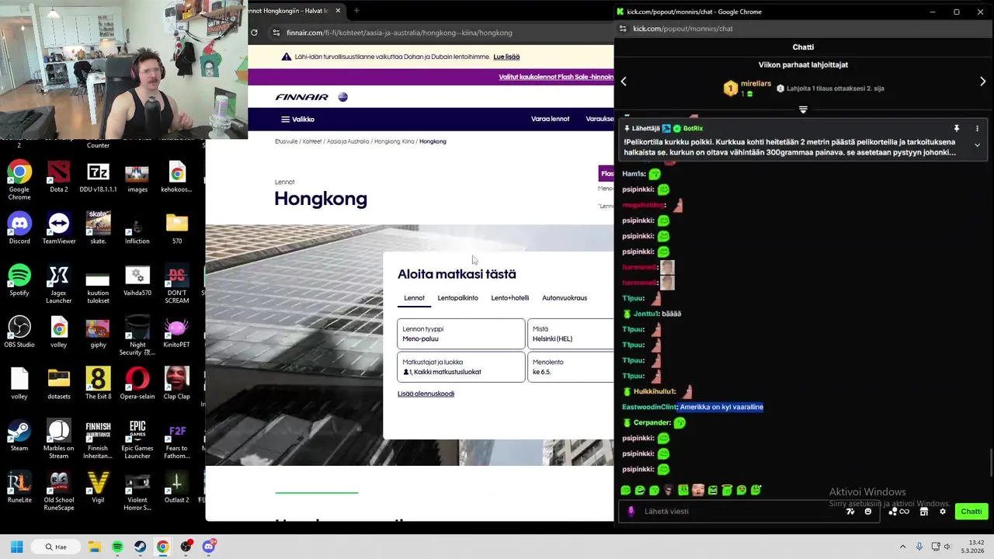This screenshot has height=559, width=994.
Task: Open the Mistä Helsinki (HEL) field
Action: (571, 334)
